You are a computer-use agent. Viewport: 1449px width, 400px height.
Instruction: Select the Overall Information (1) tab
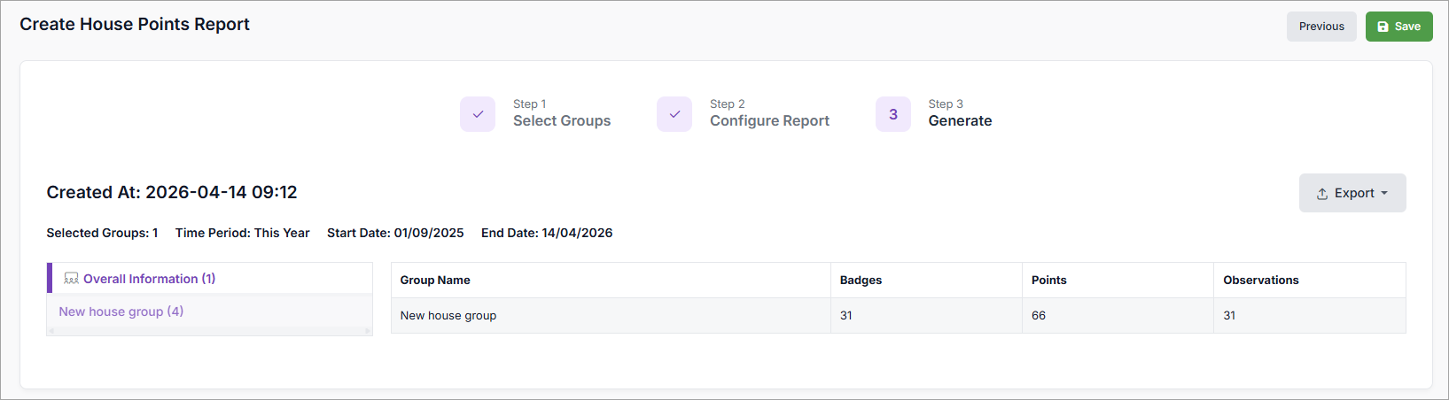point(149,279)
